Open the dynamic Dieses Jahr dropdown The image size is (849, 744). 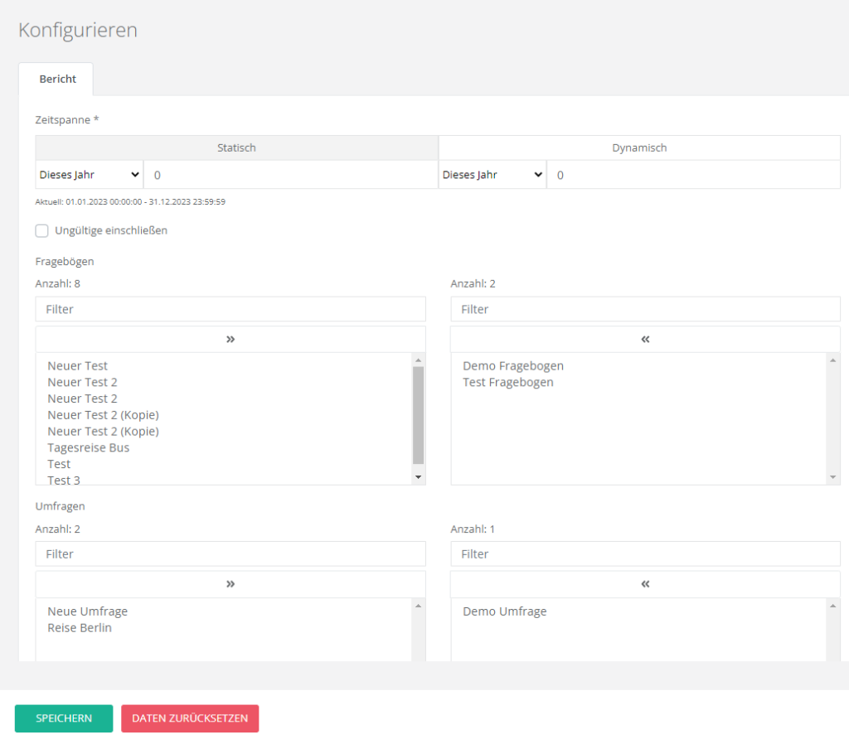pyautogui.click(x=492, y=175)
